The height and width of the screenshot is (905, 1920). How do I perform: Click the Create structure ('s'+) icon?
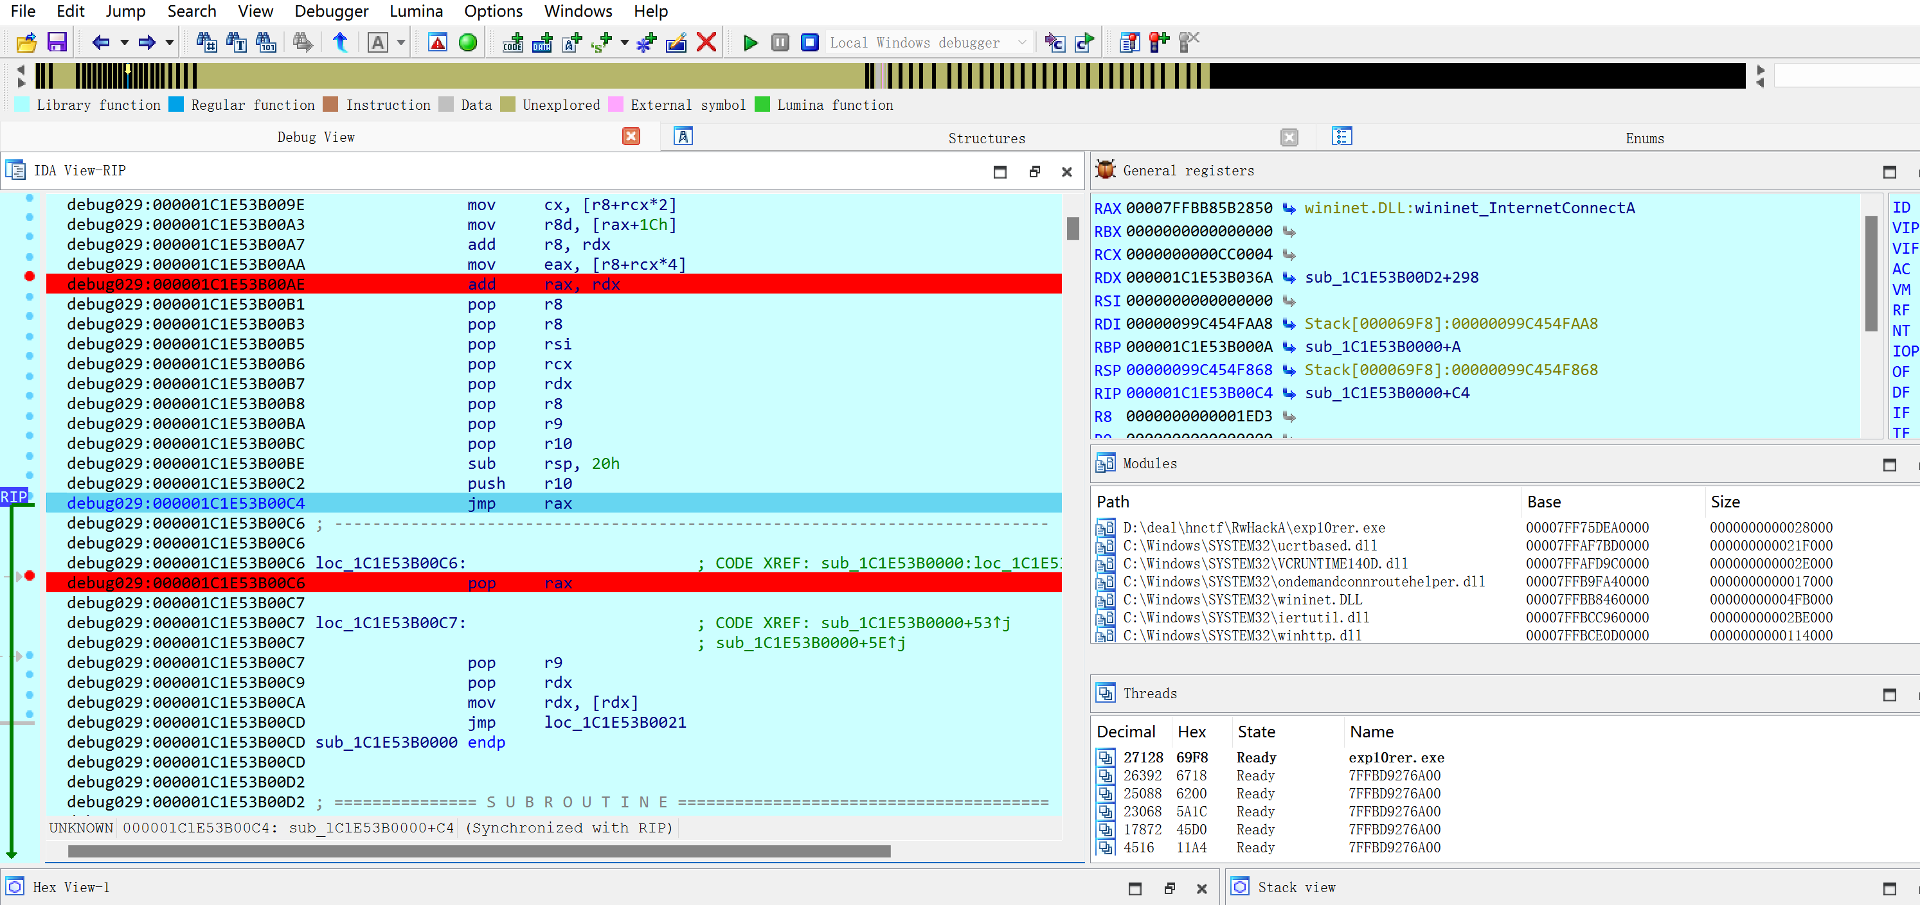pos(602,42)
